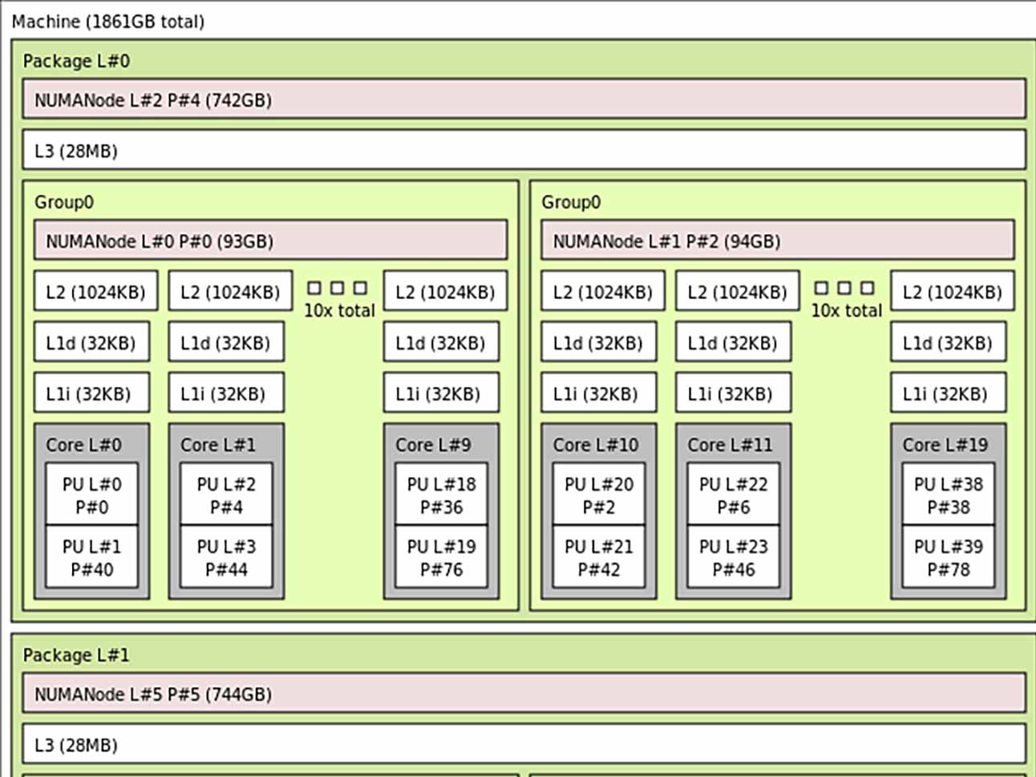Click L1d (32KB) above Core L#9

441,342
